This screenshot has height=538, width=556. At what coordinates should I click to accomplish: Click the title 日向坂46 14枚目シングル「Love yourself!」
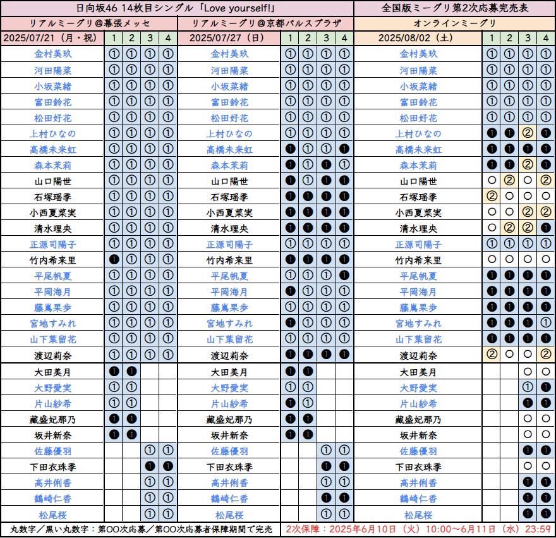[176, 8]
